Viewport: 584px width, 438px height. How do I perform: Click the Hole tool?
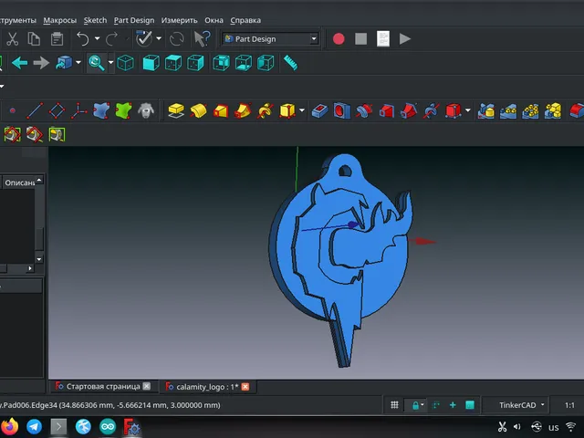coord(342,110)
